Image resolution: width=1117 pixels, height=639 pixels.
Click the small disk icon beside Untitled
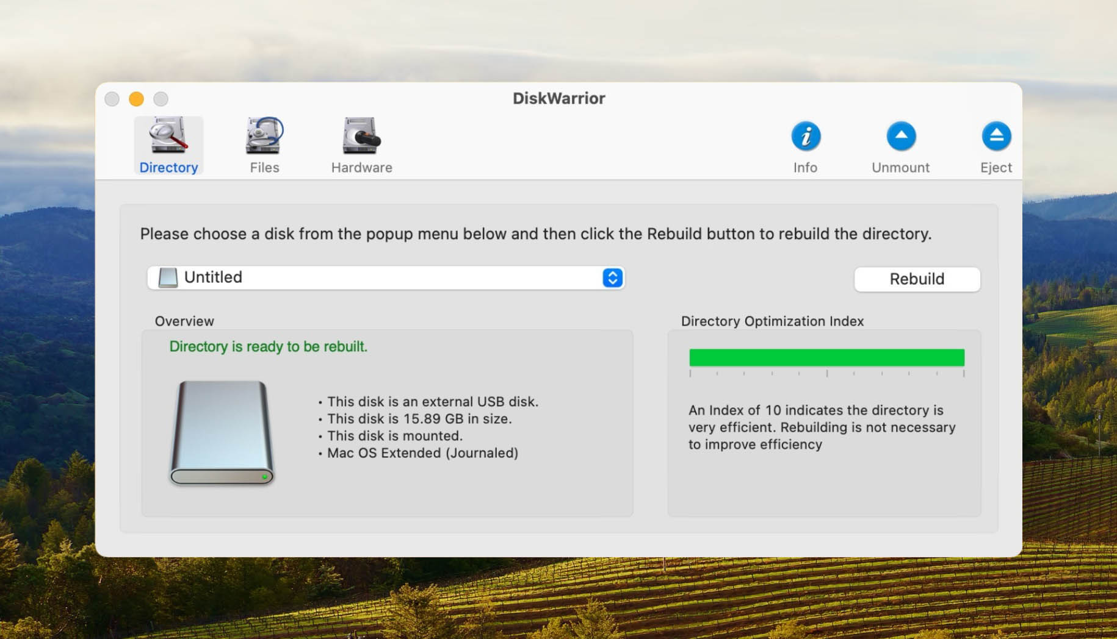(x=168, y=277)
